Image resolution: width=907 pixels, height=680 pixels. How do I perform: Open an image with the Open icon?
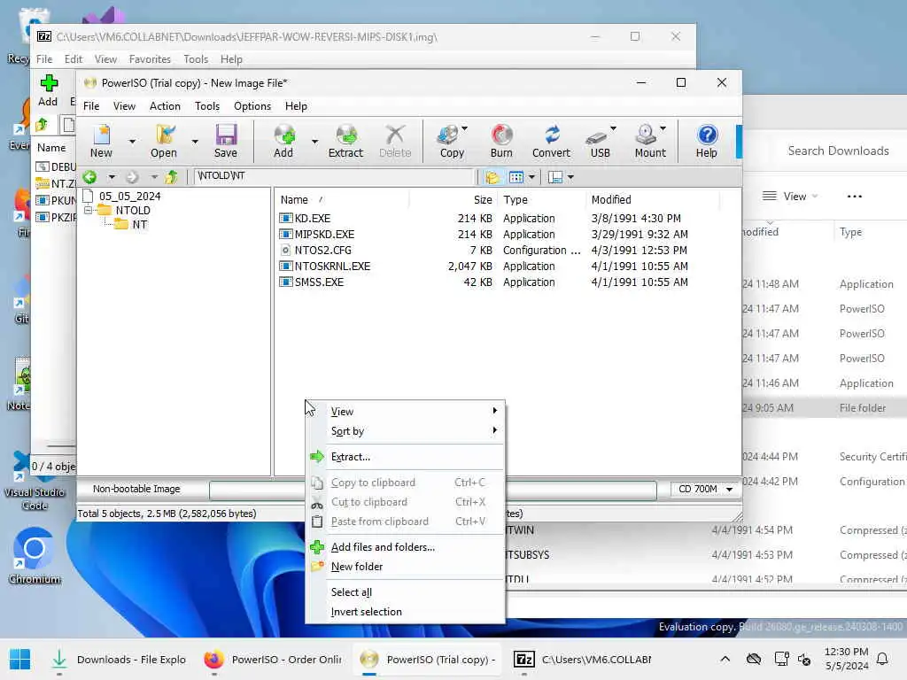[164, 135]
